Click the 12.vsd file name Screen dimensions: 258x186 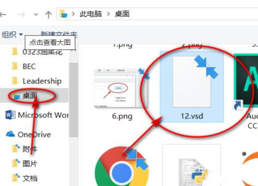point(192,116)
